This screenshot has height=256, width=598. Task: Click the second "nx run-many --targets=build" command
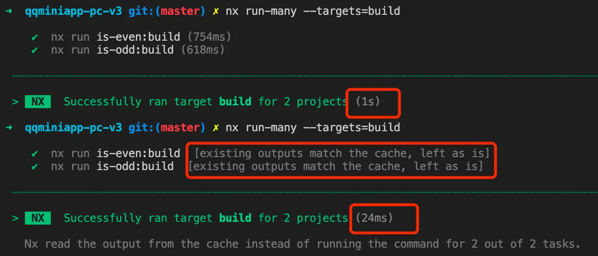coord(313,128)
